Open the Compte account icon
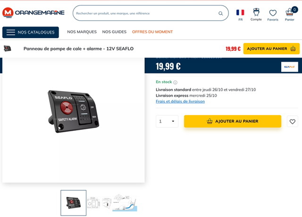The width and height of the screenshot is (302, 217). tap(256, 12)
